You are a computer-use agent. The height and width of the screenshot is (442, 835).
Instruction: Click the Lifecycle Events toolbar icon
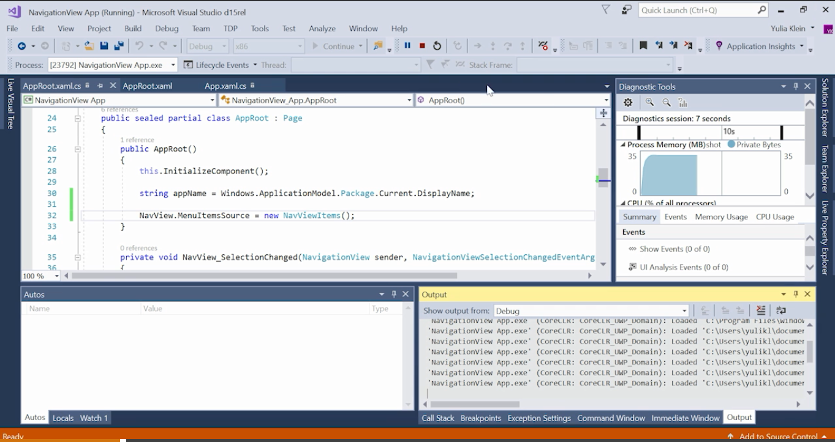click(188, 65)
